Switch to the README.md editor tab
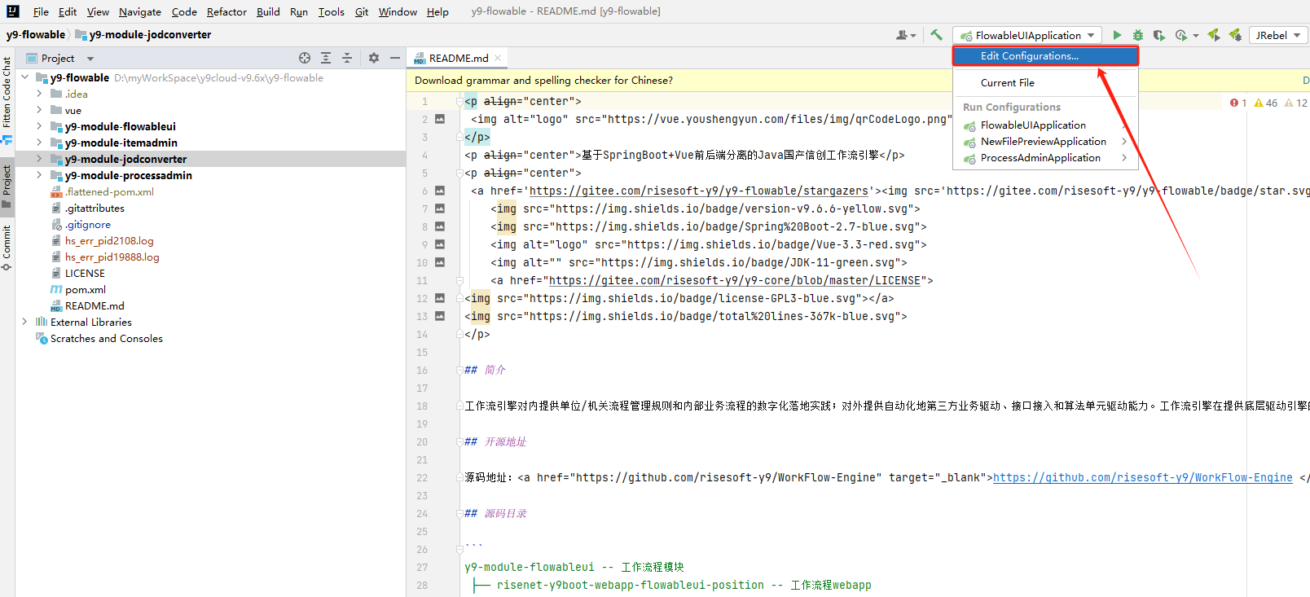This screenshot has width=1310, height=597. click(458, 58)
